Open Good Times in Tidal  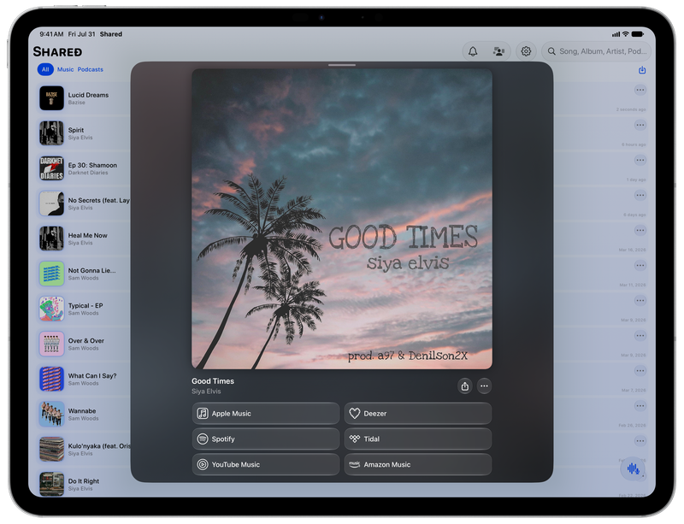click(x=418, y=439)
